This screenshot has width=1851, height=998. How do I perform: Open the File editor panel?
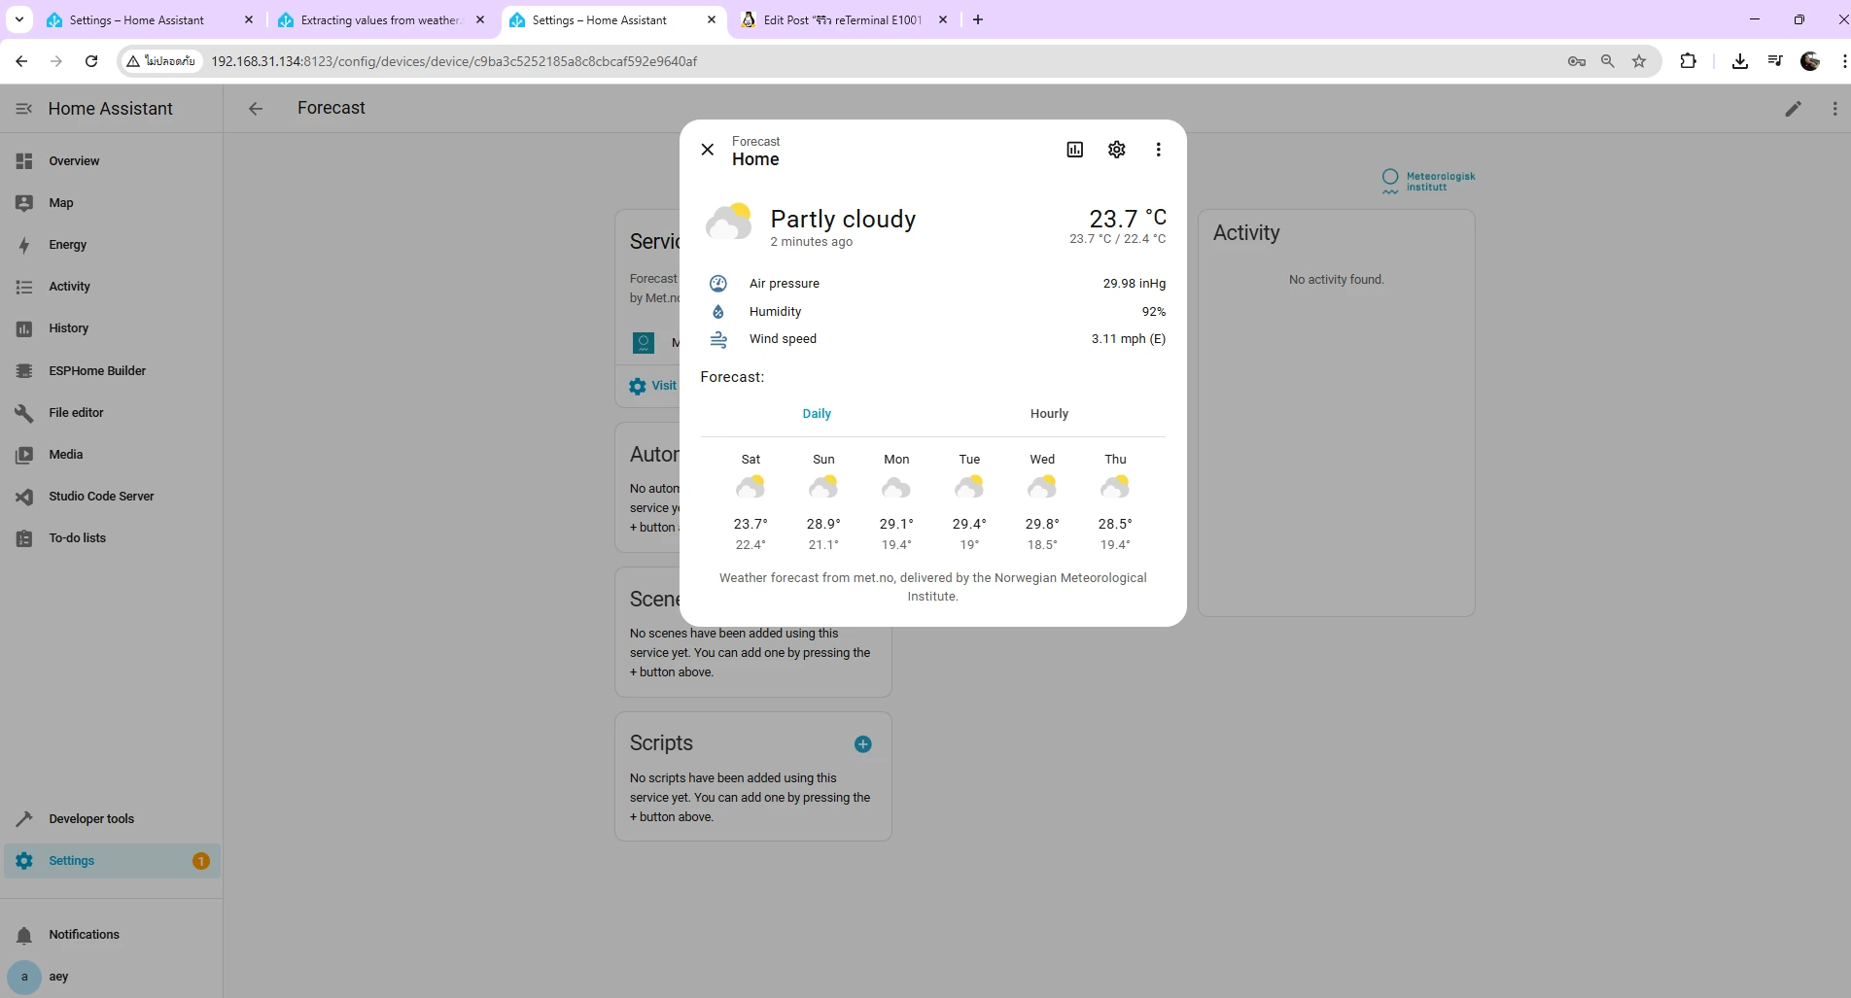(76, 413)
